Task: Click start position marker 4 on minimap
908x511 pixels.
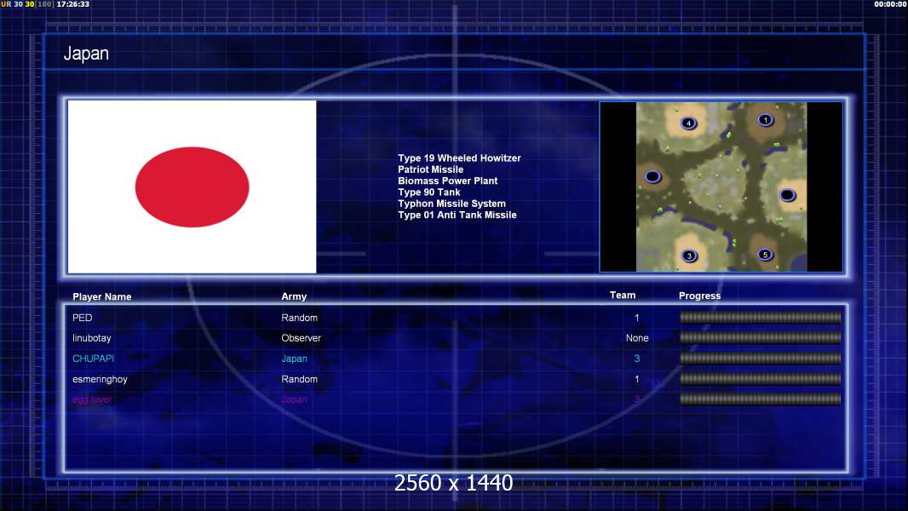Action: point(688,123)
